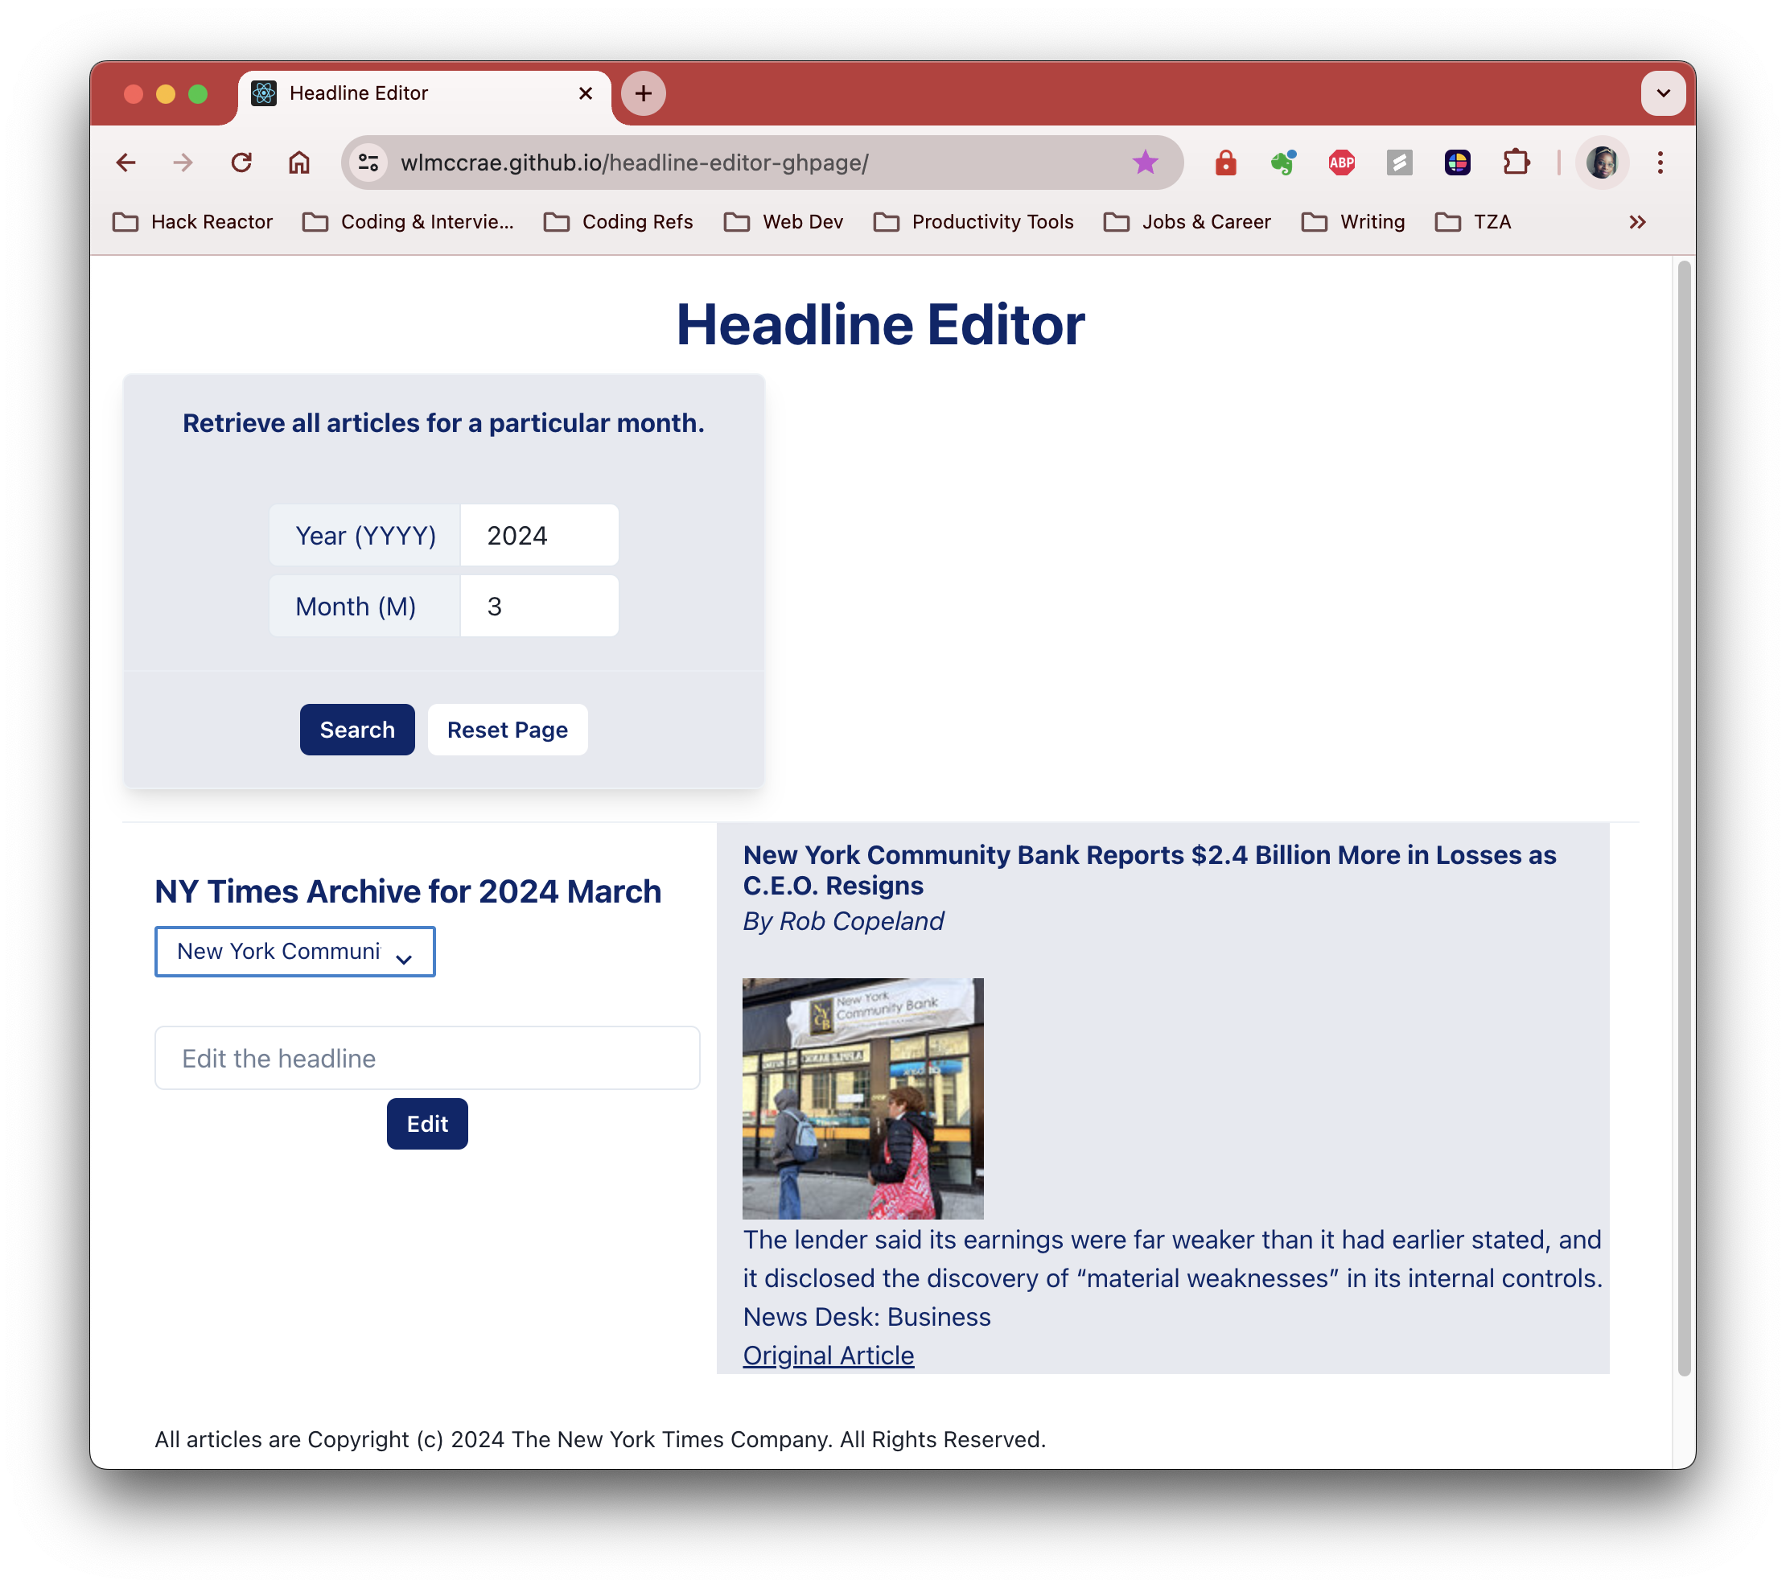Click the New York Community Bank photo

(x=863, y=1098)
